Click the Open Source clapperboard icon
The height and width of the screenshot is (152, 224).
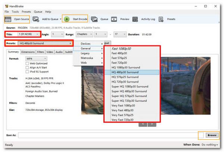8,19
